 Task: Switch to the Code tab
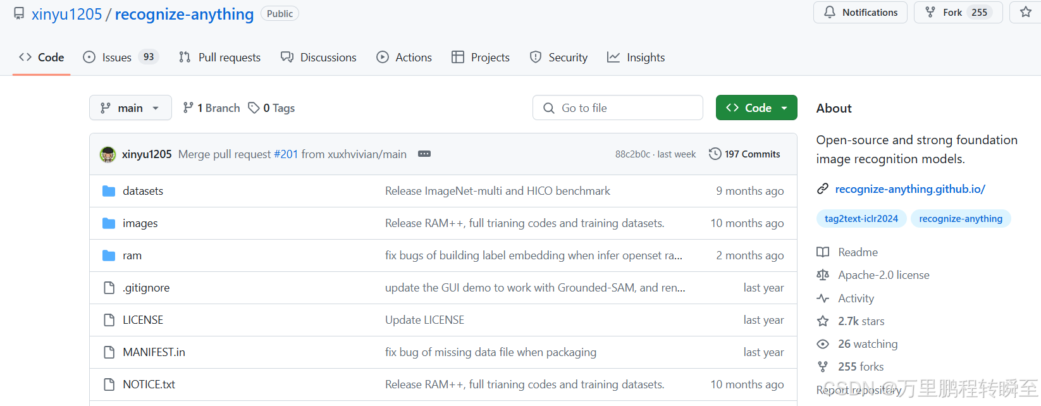[42, 58]
